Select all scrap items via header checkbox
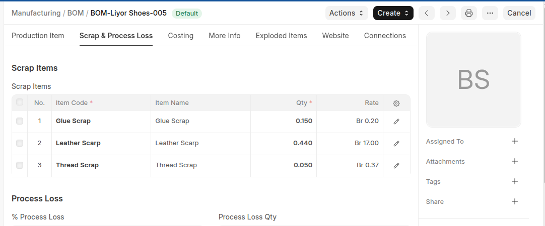 (x=20, y=102)
